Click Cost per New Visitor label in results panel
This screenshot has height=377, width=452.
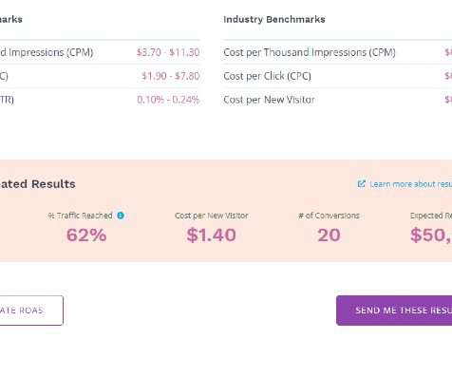[211, 216]
